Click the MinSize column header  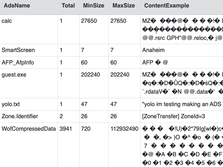pyautogui.click(x=94, y=6)
